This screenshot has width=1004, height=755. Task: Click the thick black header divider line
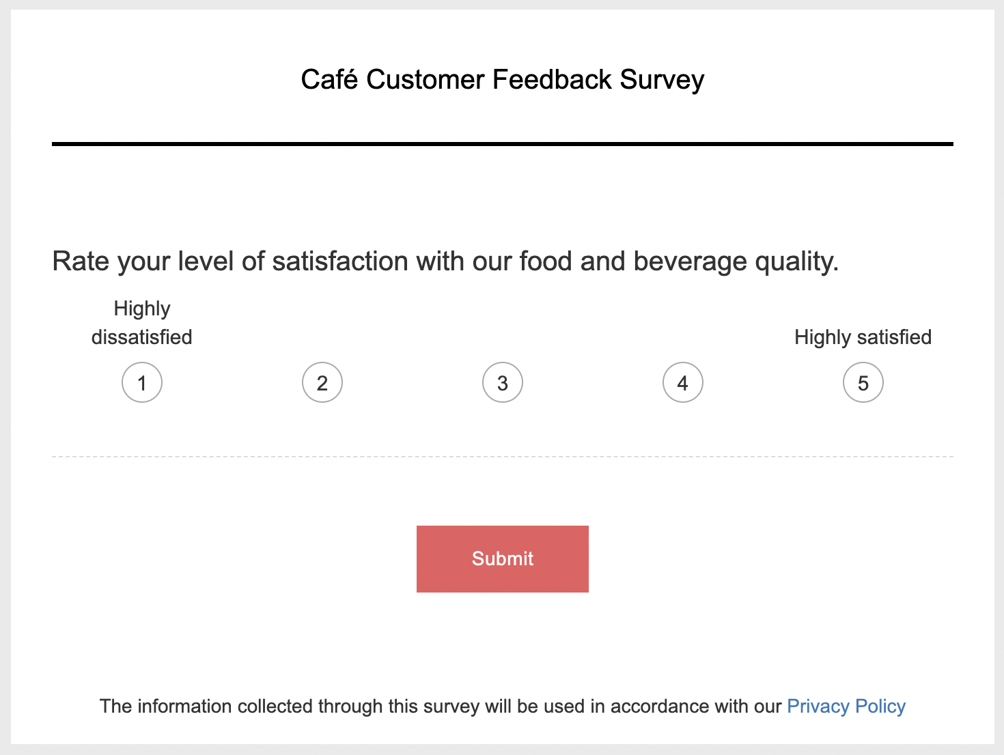click(x=502, y=144)
